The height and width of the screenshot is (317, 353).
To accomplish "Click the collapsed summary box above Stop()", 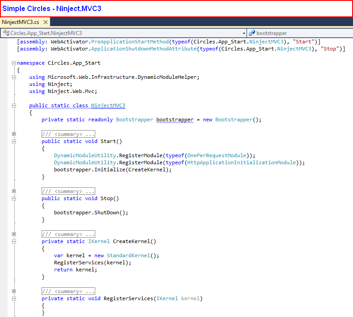I will tap(68, 191).
